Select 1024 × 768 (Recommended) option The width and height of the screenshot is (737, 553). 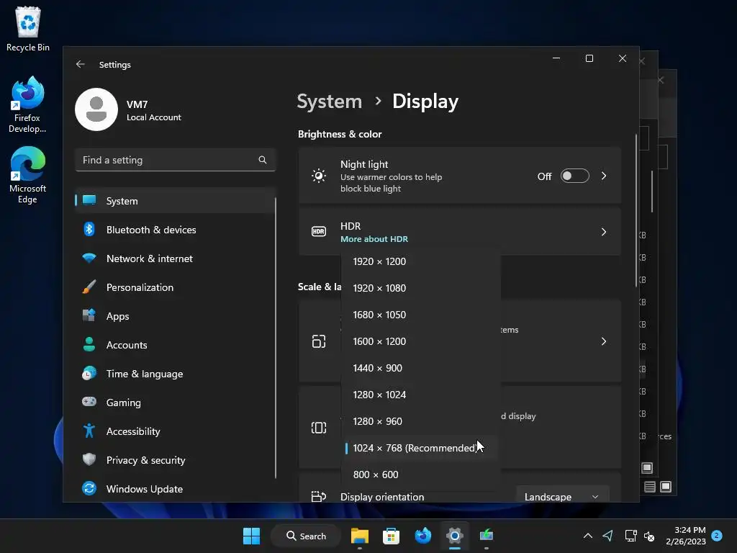[420, 448]
